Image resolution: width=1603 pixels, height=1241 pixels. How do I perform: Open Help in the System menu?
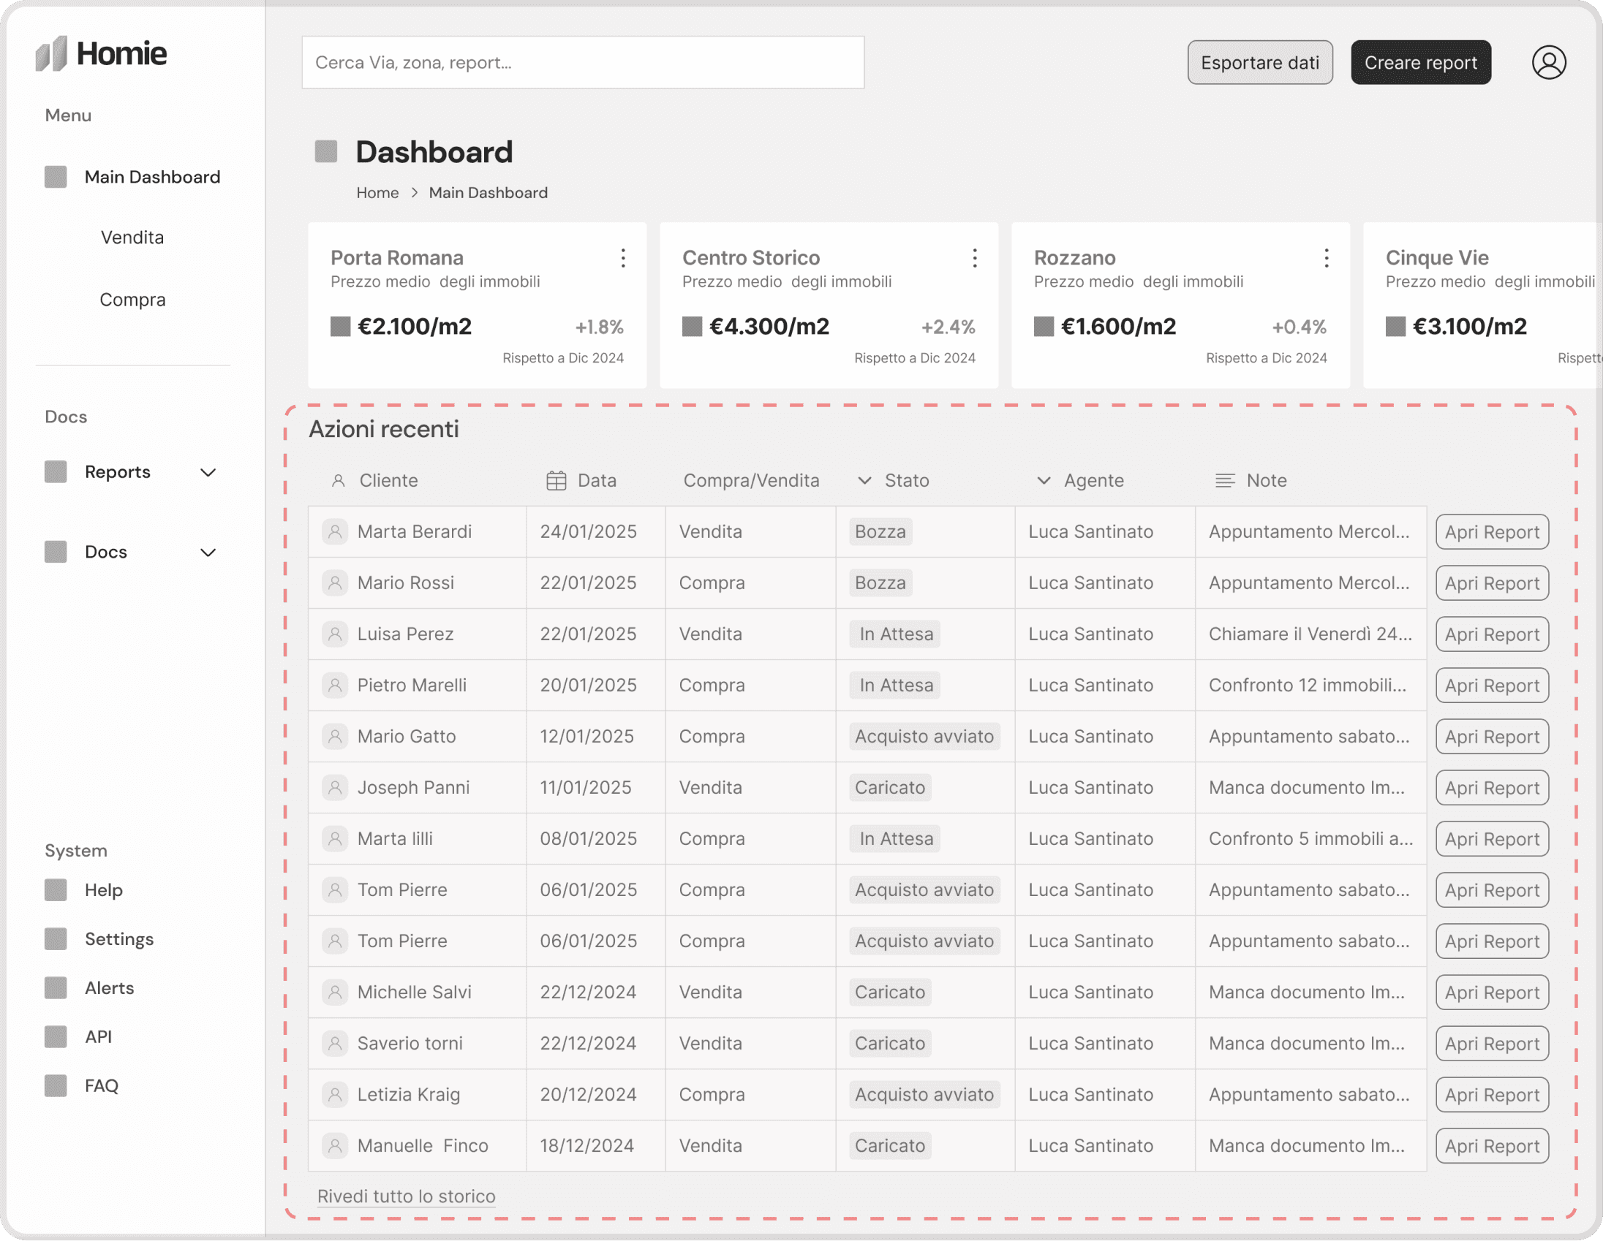coord(104,889)
